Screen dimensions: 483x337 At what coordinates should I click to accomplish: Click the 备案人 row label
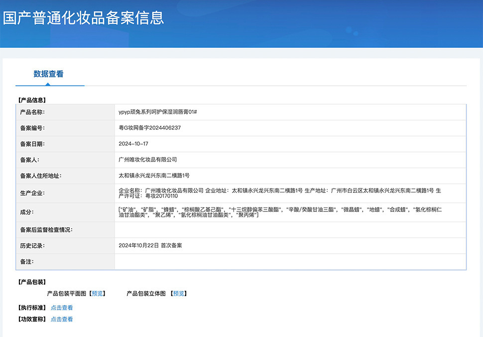29,160
